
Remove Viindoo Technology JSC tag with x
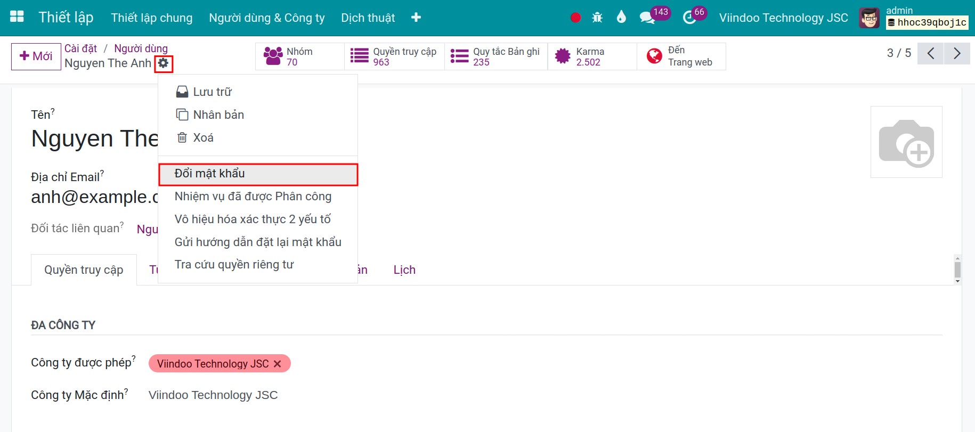point(277,364)
